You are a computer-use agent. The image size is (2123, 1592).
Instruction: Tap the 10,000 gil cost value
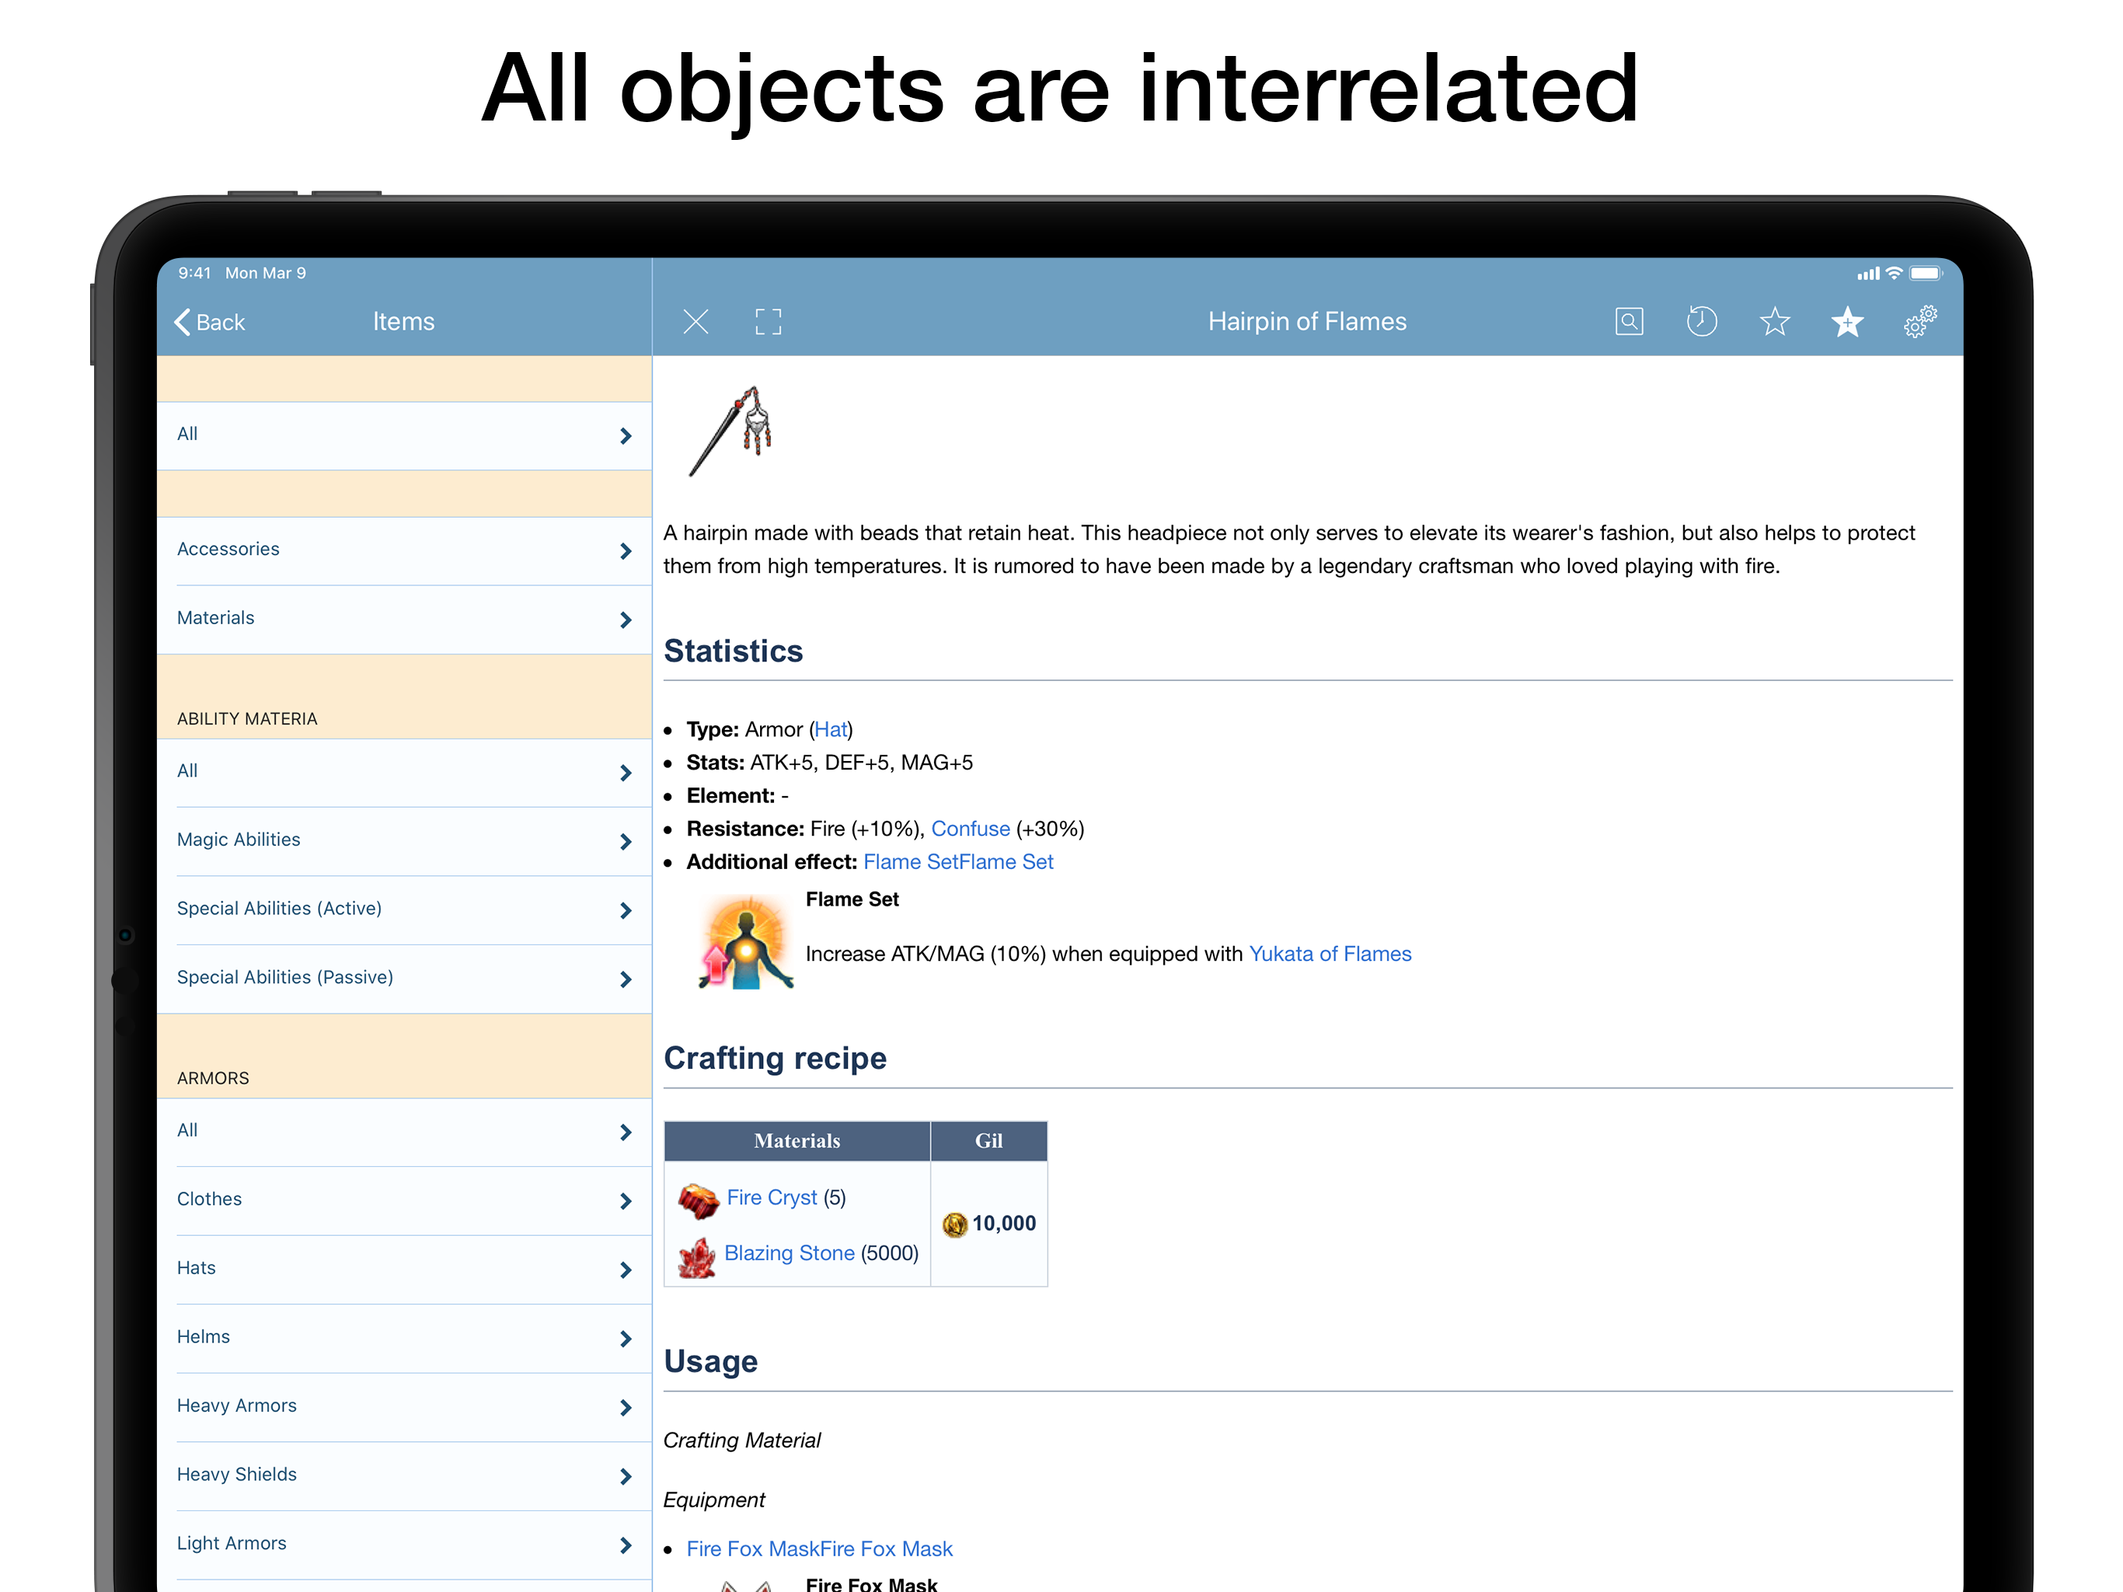pyautogui.click(x=1004, y=1224)
